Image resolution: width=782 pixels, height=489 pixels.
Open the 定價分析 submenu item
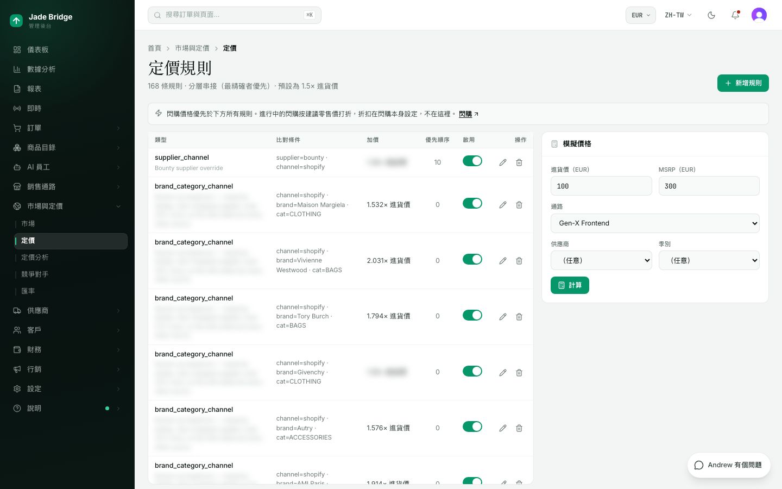coord(71,258)
